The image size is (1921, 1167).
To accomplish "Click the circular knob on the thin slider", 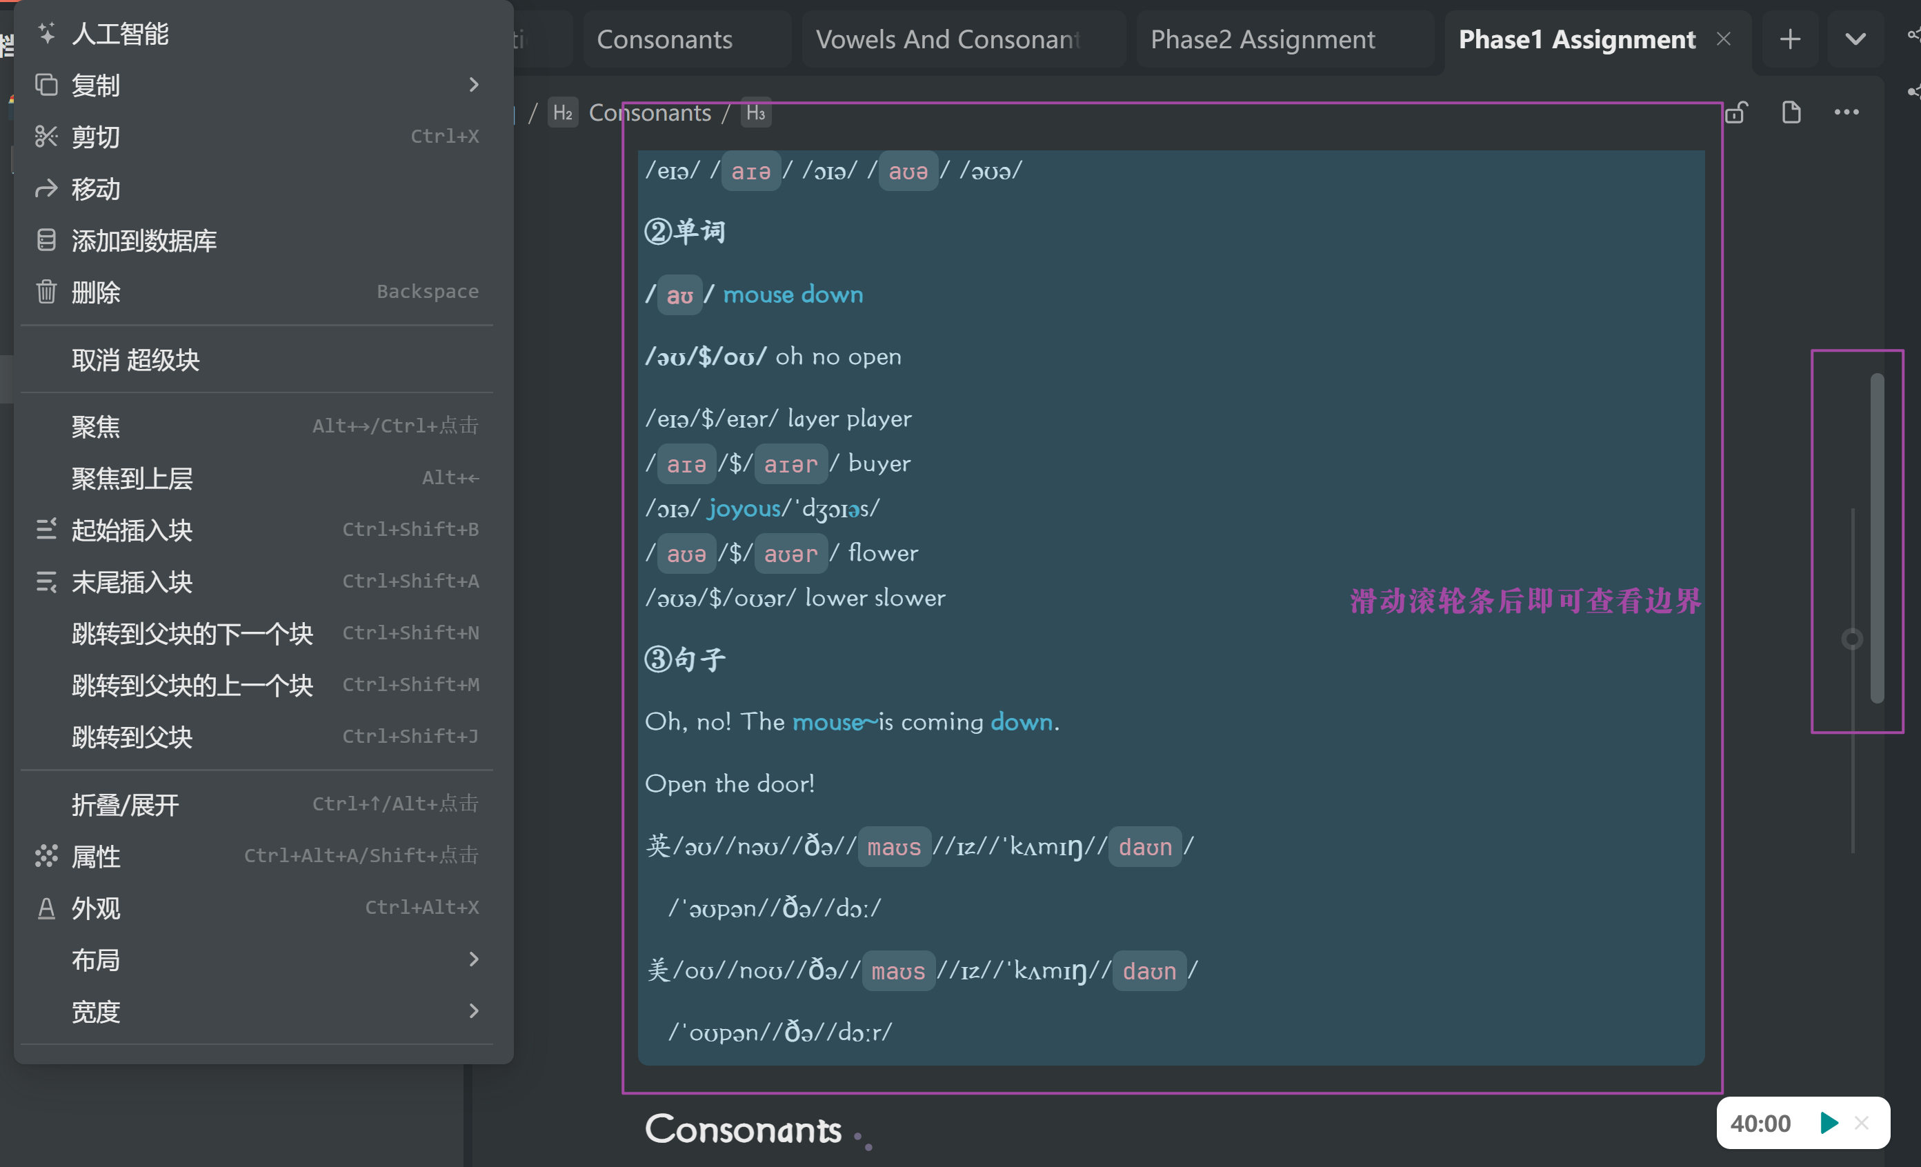I will coord(1853,639).
